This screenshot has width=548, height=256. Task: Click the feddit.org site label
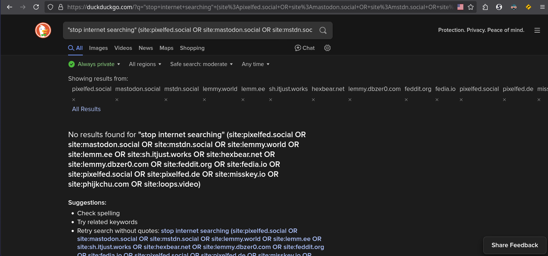point(418,89)
